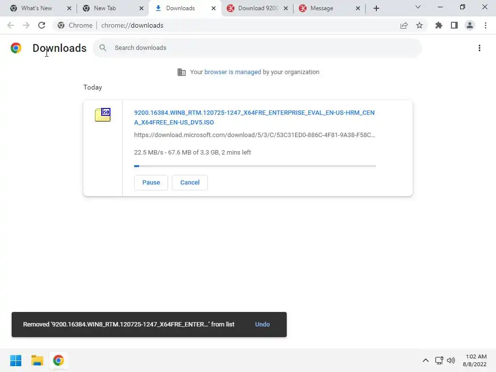Click the download progress bar

pos(255,166)
